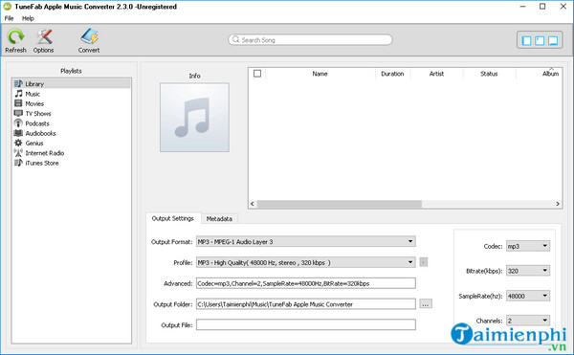Screen dimensions: 574x355
Task: Click the iTunes Store icon
Action: click(x=18, y=163)
